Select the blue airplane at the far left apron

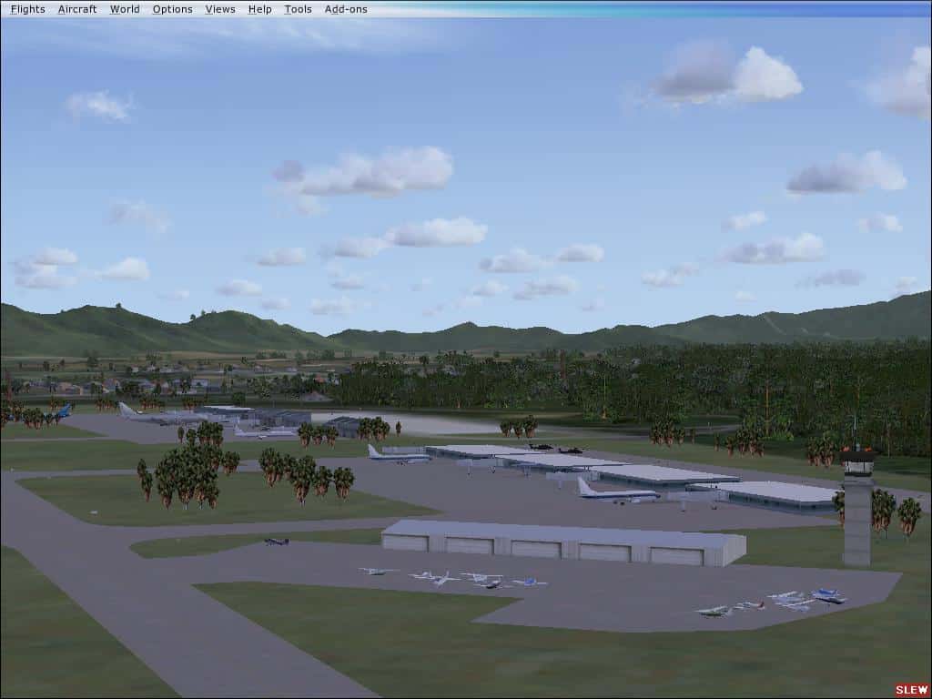(62, 410)
